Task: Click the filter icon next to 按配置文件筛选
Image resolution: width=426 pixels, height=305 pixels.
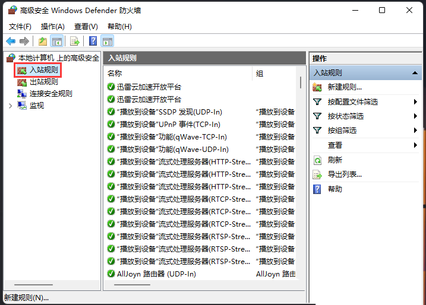Action: [x=317, y=101]
